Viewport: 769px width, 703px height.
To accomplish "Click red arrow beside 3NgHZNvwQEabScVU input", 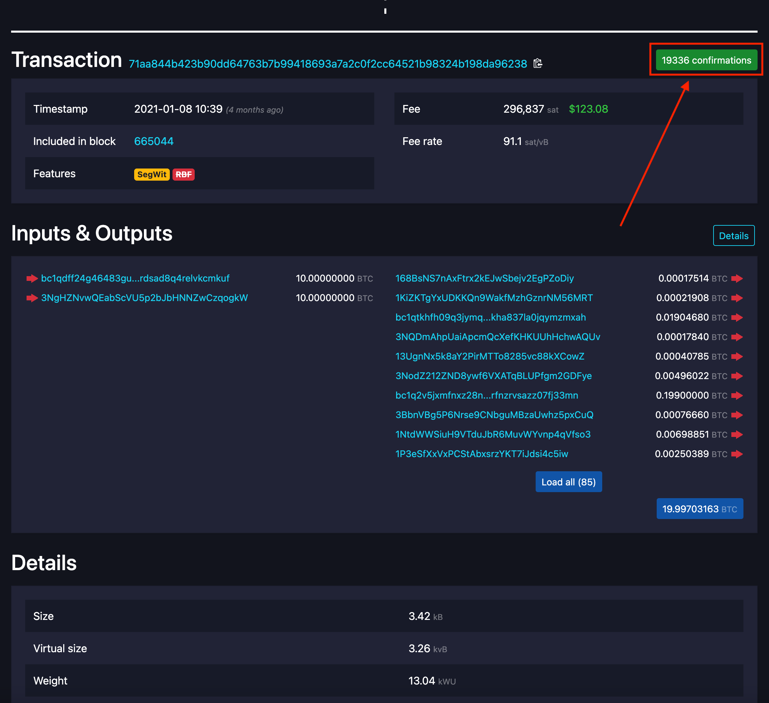I will [x=32, y=298].
